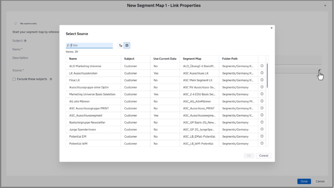334x188 pixels.
Task: Click the ASC_AG_AlteMänner segment map cell
Action: point(199,101)
